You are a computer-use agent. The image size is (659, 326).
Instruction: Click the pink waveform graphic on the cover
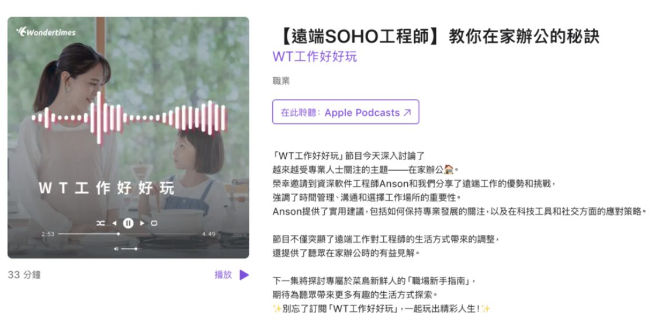(130, 117)
